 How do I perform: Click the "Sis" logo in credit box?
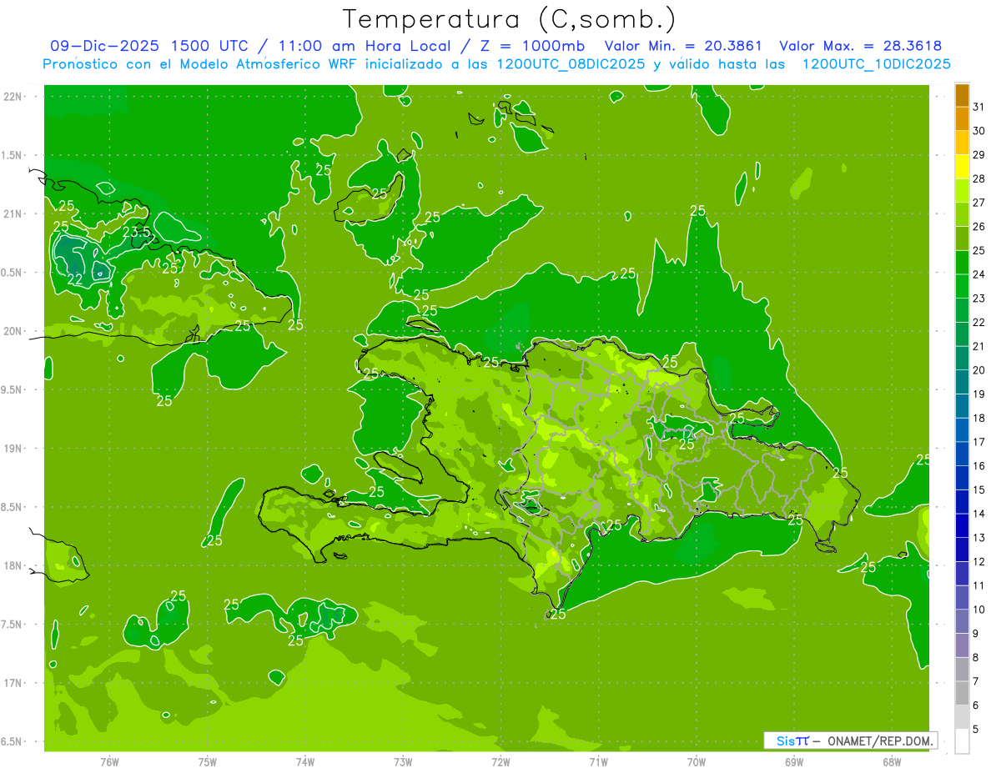tap(784, 740)
